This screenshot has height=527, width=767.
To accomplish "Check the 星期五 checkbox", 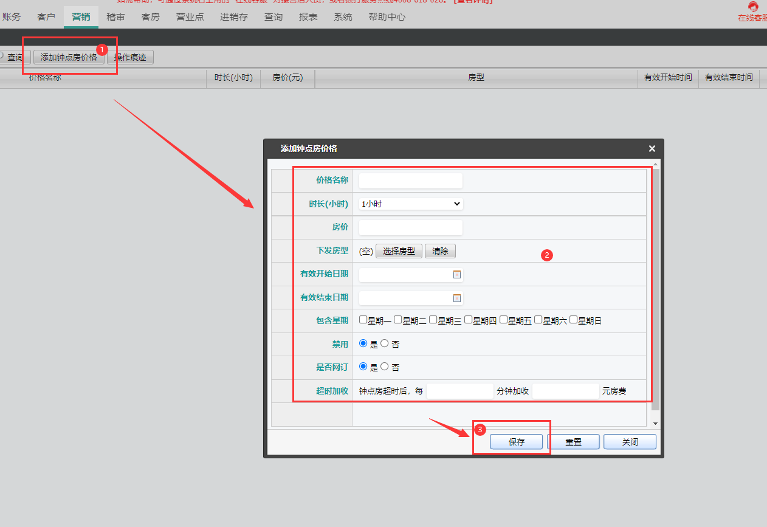I will click(x=503, y=320).
